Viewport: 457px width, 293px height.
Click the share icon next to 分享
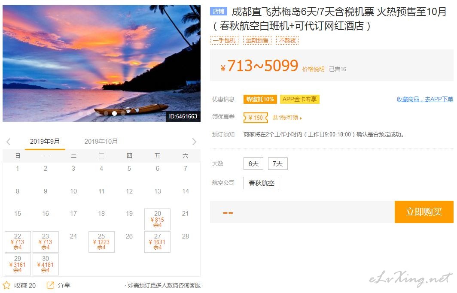click(x=50, y=285)
